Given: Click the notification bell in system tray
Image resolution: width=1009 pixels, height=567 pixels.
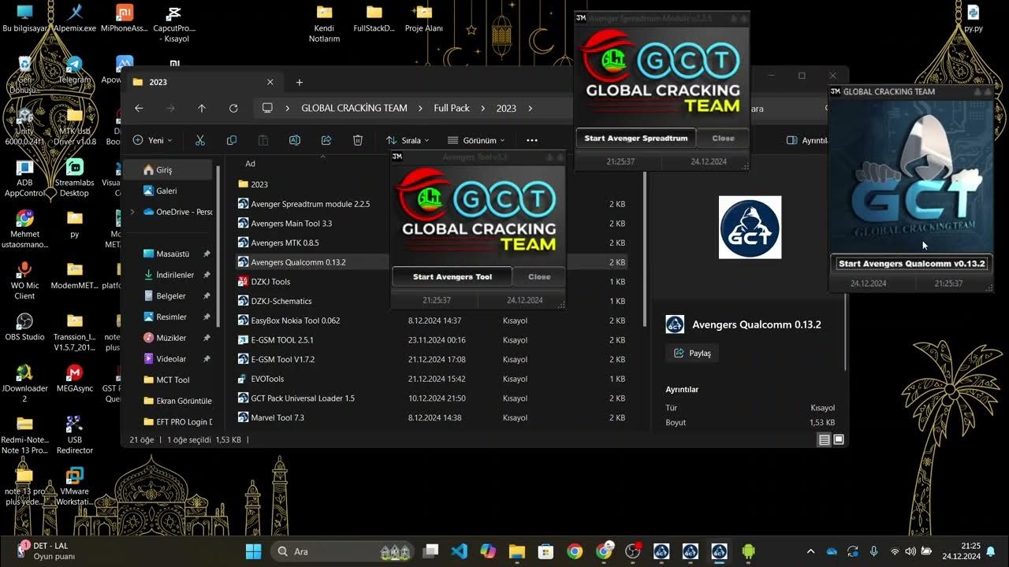Looking at the screenshot, I should point(990,551).
